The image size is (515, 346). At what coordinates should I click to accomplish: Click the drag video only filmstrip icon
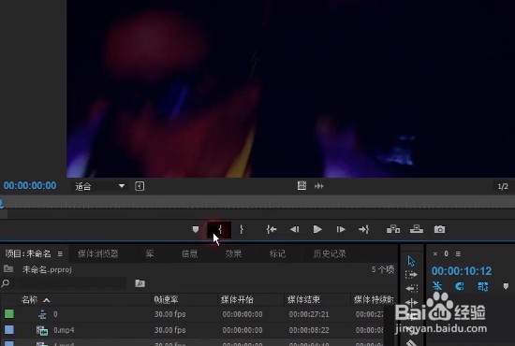pyautogui.click(x=302, y=186)
